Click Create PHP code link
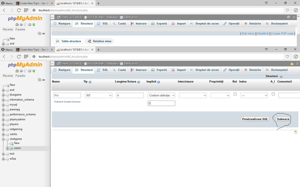Viewport: 300px width, 187px height. click(x=283, y=34)
